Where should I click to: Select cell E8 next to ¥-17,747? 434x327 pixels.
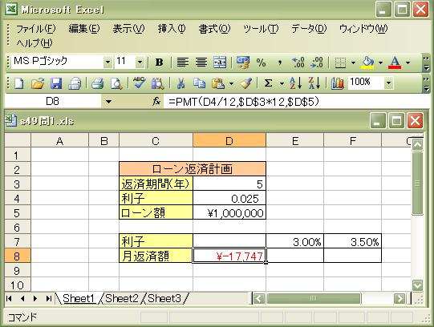point(294,256)
